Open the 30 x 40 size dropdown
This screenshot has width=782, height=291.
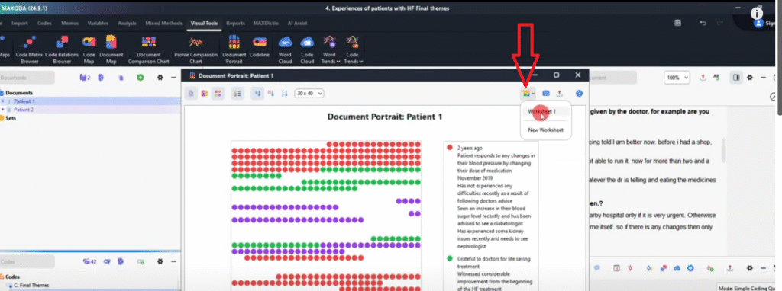point(309,93)
